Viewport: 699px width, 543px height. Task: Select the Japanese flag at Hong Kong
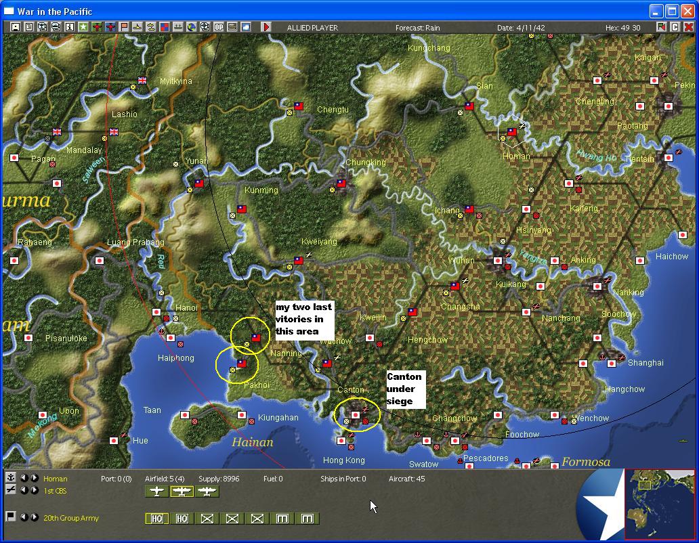(341, 441)
